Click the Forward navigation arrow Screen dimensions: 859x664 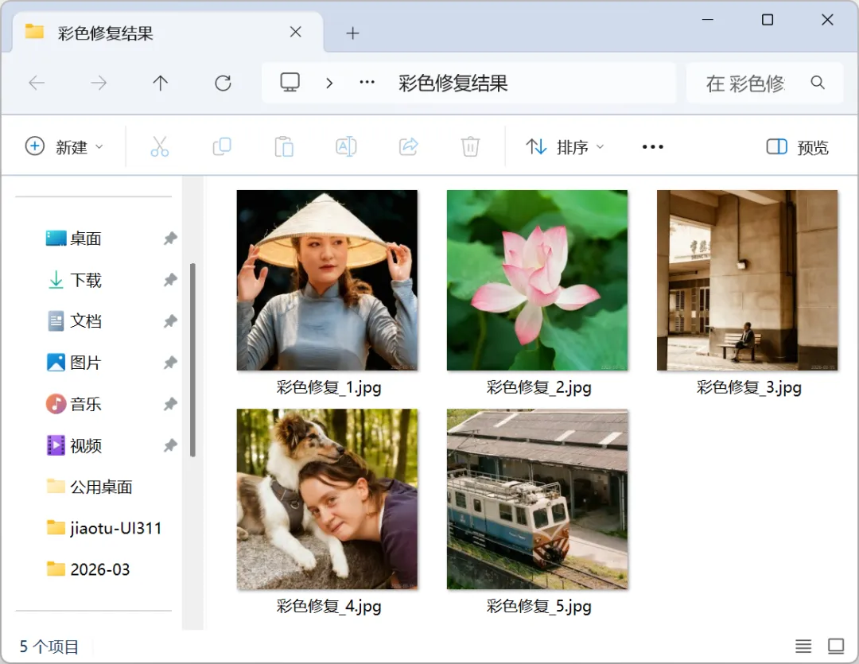[99, 83]
